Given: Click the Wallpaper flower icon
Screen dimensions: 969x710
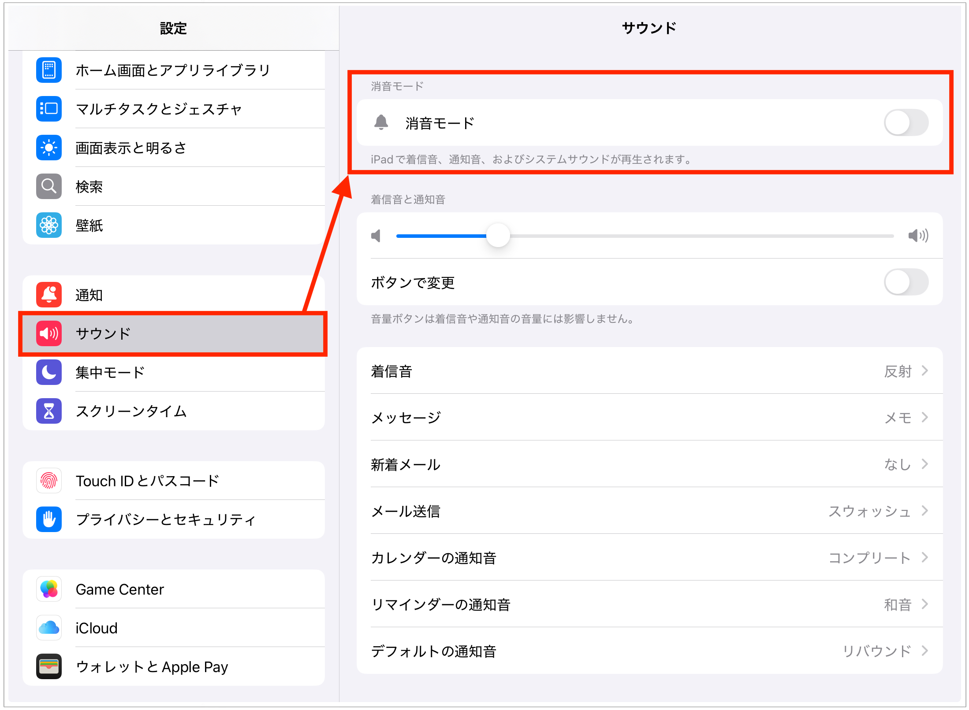Looking at the screenshot, I should 49,225.
